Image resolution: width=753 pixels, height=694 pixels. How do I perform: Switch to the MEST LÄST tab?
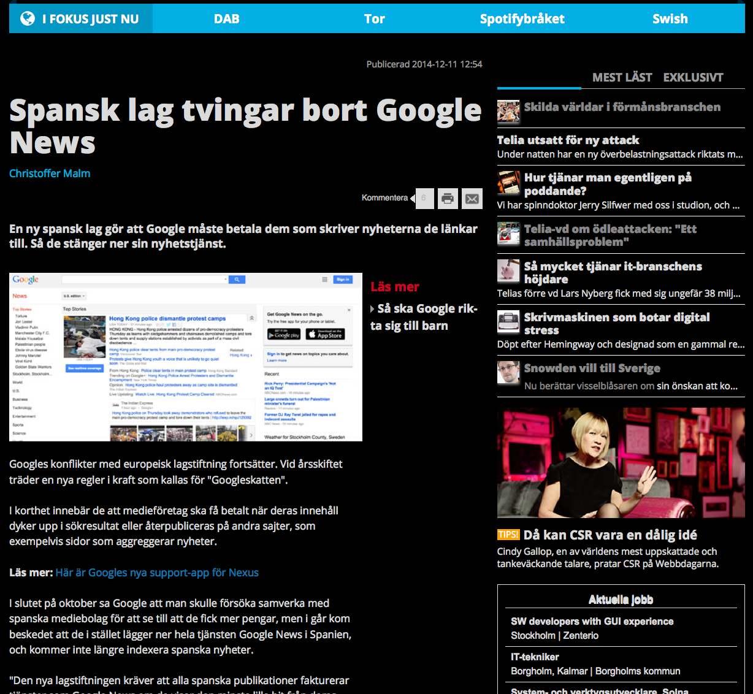[622, 77]
